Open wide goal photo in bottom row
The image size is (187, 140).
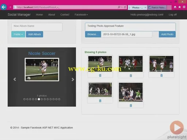click(100, 90)
